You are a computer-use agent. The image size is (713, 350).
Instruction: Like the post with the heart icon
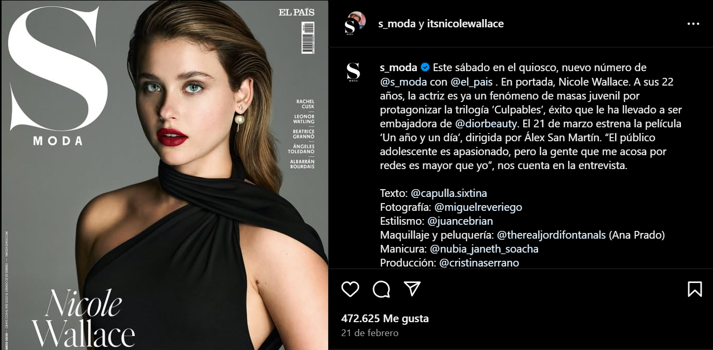(x=350, y=289)
